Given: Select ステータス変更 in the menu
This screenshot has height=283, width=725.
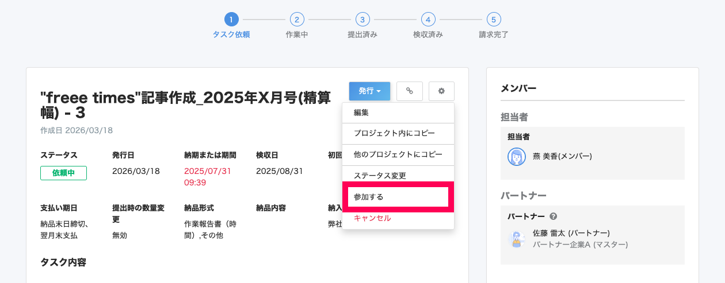Looking at the screenshot, I should [398, 176].
